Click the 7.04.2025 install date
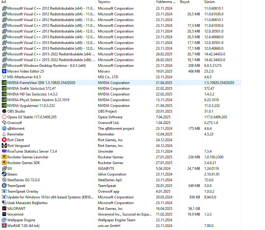 163,117
